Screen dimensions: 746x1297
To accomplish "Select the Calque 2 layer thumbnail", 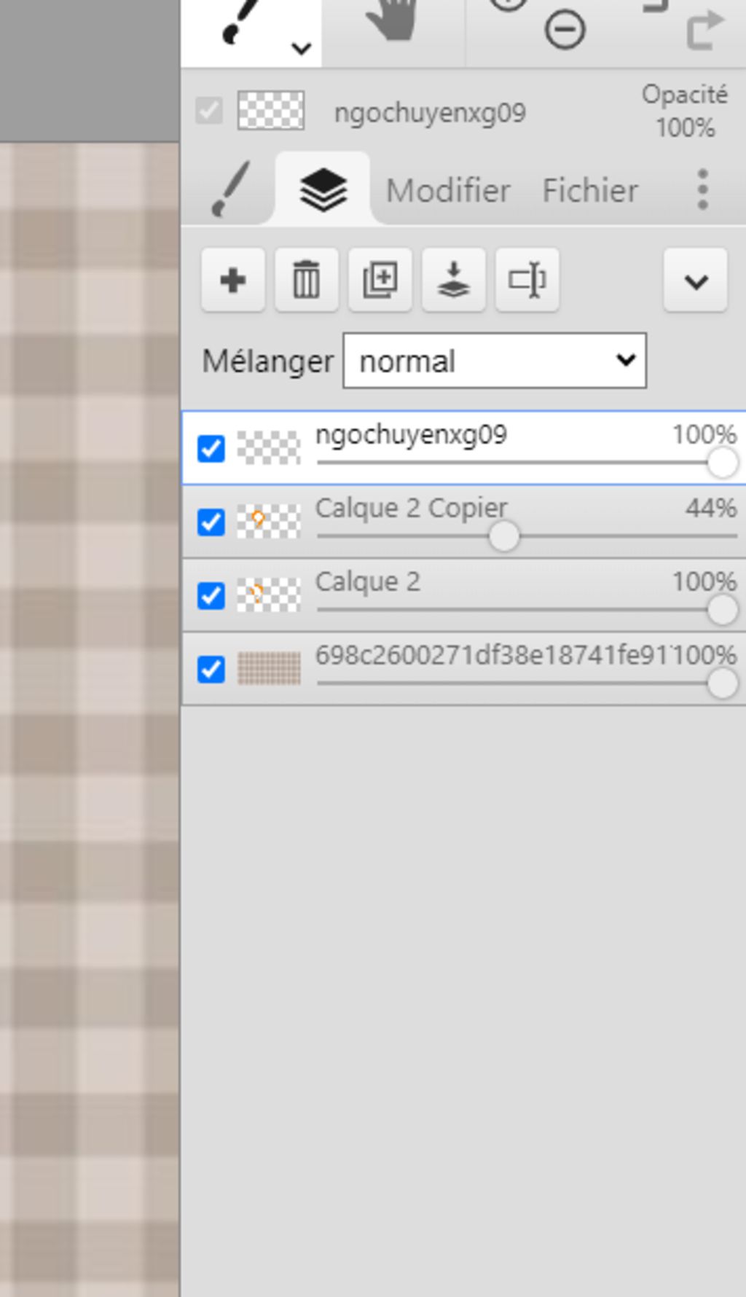I will 269,595.
